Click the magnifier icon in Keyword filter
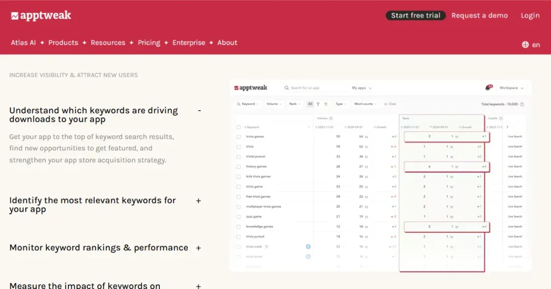This screenshot has height=289, width=551. (x=238, y=104)
